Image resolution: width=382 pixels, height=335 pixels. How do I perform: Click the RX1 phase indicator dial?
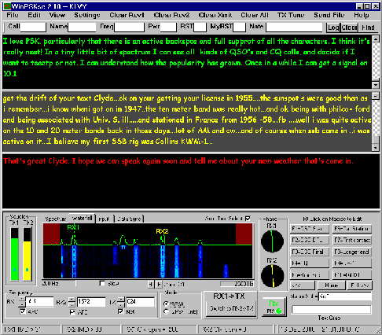272,241
